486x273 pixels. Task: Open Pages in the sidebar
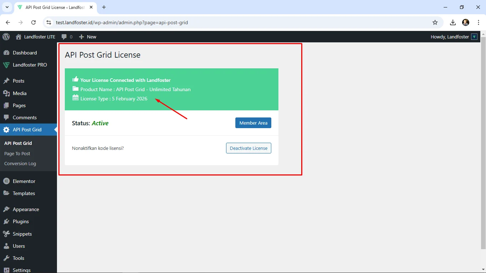click(28, 105)
